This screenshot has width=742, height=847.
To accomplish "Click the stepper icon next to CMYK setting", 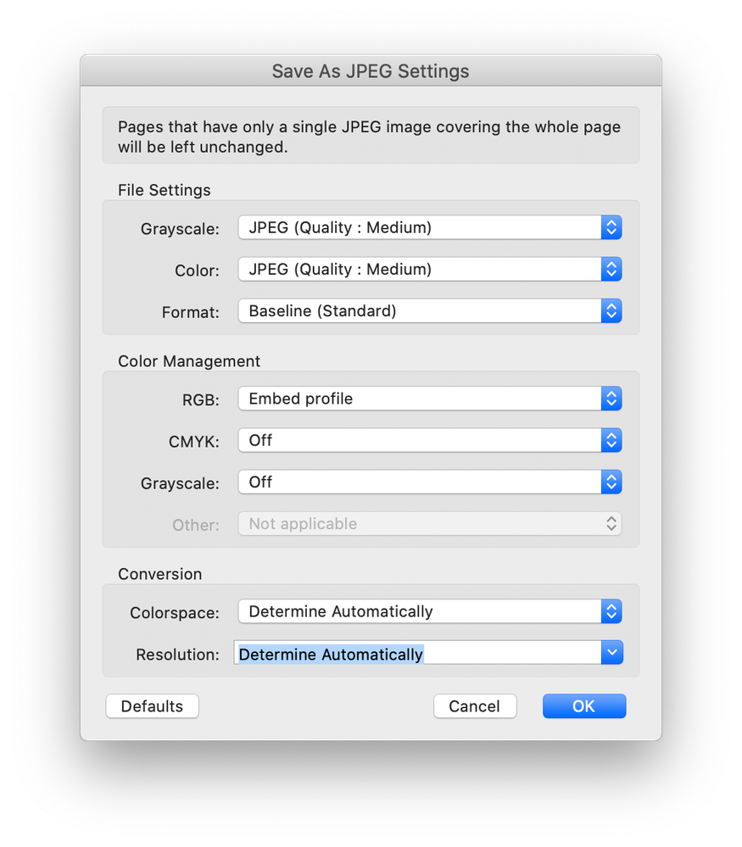I will (611, 440).
